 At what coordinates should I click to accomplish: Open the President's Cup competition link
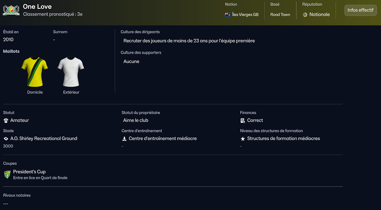(29, 172)
